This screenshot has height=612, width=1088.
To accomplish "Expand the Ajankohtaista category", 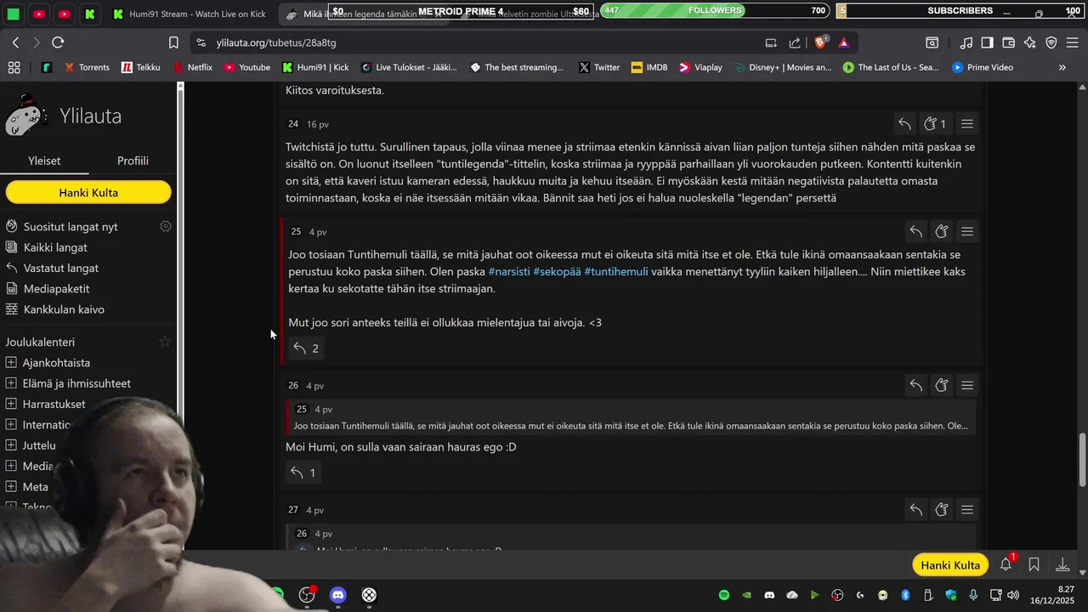I will (x=11, y=362).
